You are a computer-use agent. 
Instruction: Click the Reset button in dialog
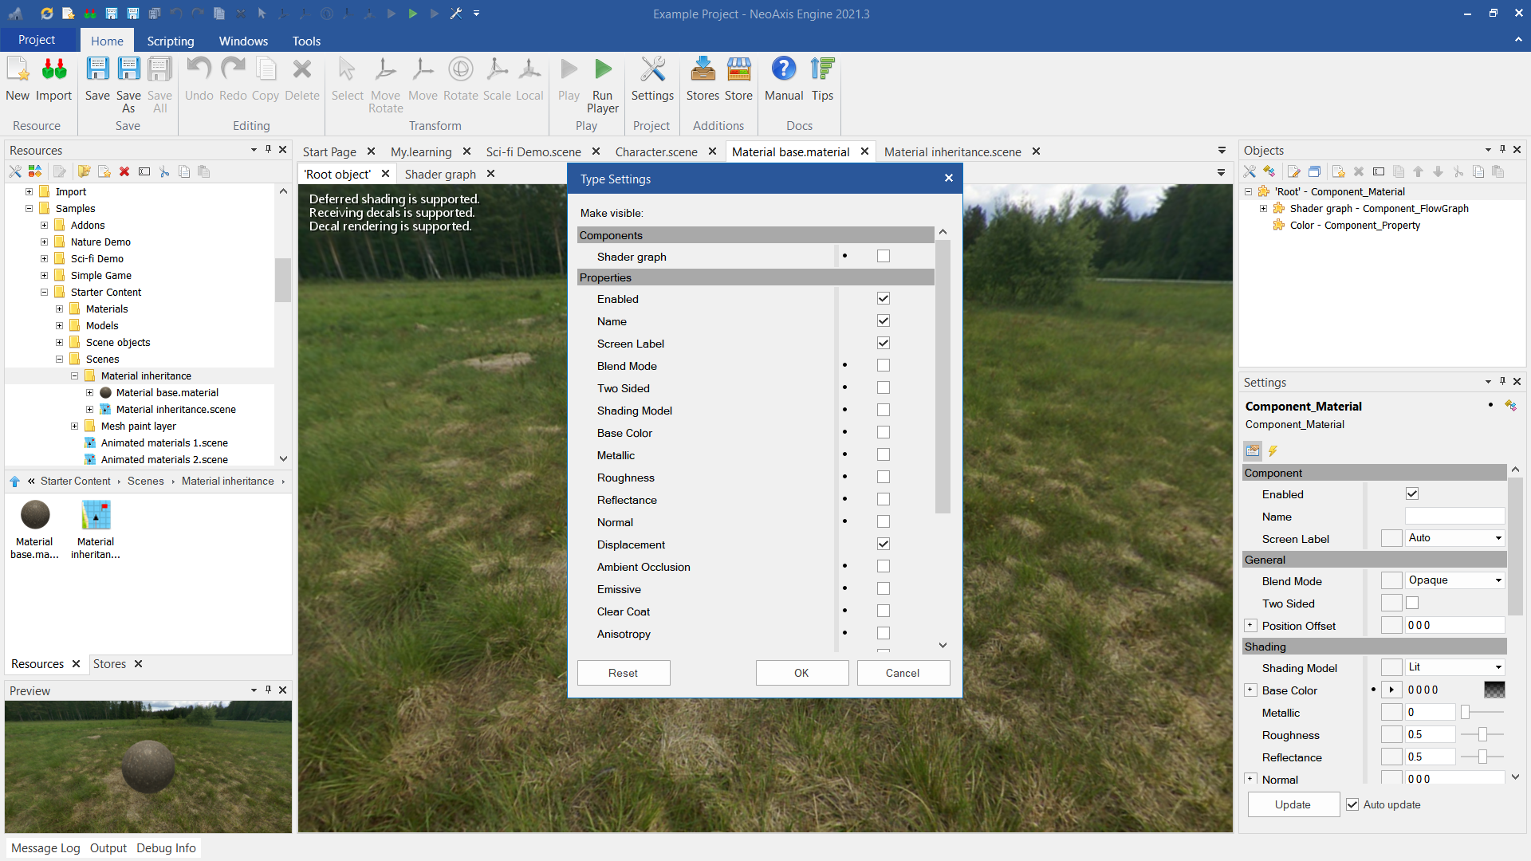623,673
